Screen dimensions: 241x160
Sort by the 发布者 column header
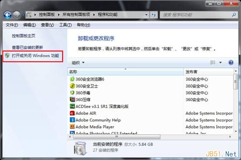(x=209, y=71)
